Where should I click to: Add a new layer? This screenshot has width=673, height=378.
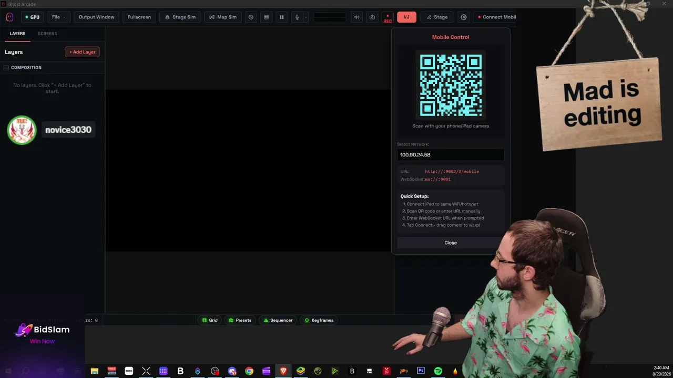[82, 52]
